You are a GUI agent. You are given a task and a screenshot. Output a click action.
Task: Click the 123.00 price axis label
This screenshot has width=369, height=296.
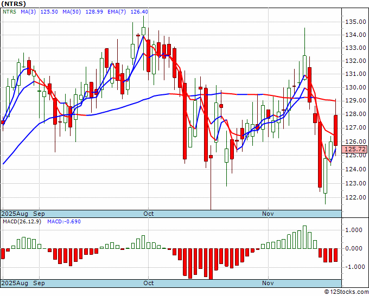[x=355, y=183]
